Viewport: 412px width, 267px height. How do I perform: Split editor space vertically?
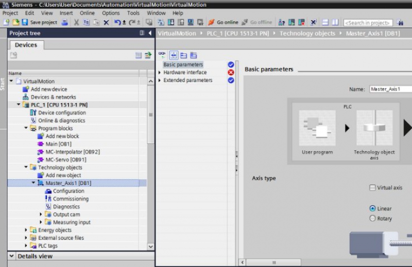[335, 22]
